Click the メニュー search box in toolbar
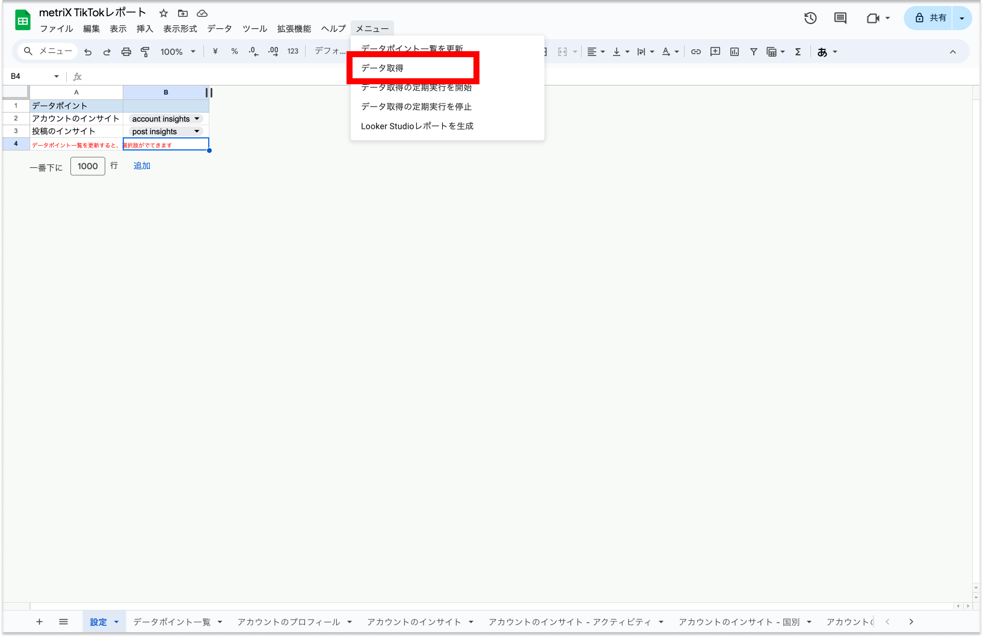This screenshot has height=637, width=983. [x=48, y=52]
